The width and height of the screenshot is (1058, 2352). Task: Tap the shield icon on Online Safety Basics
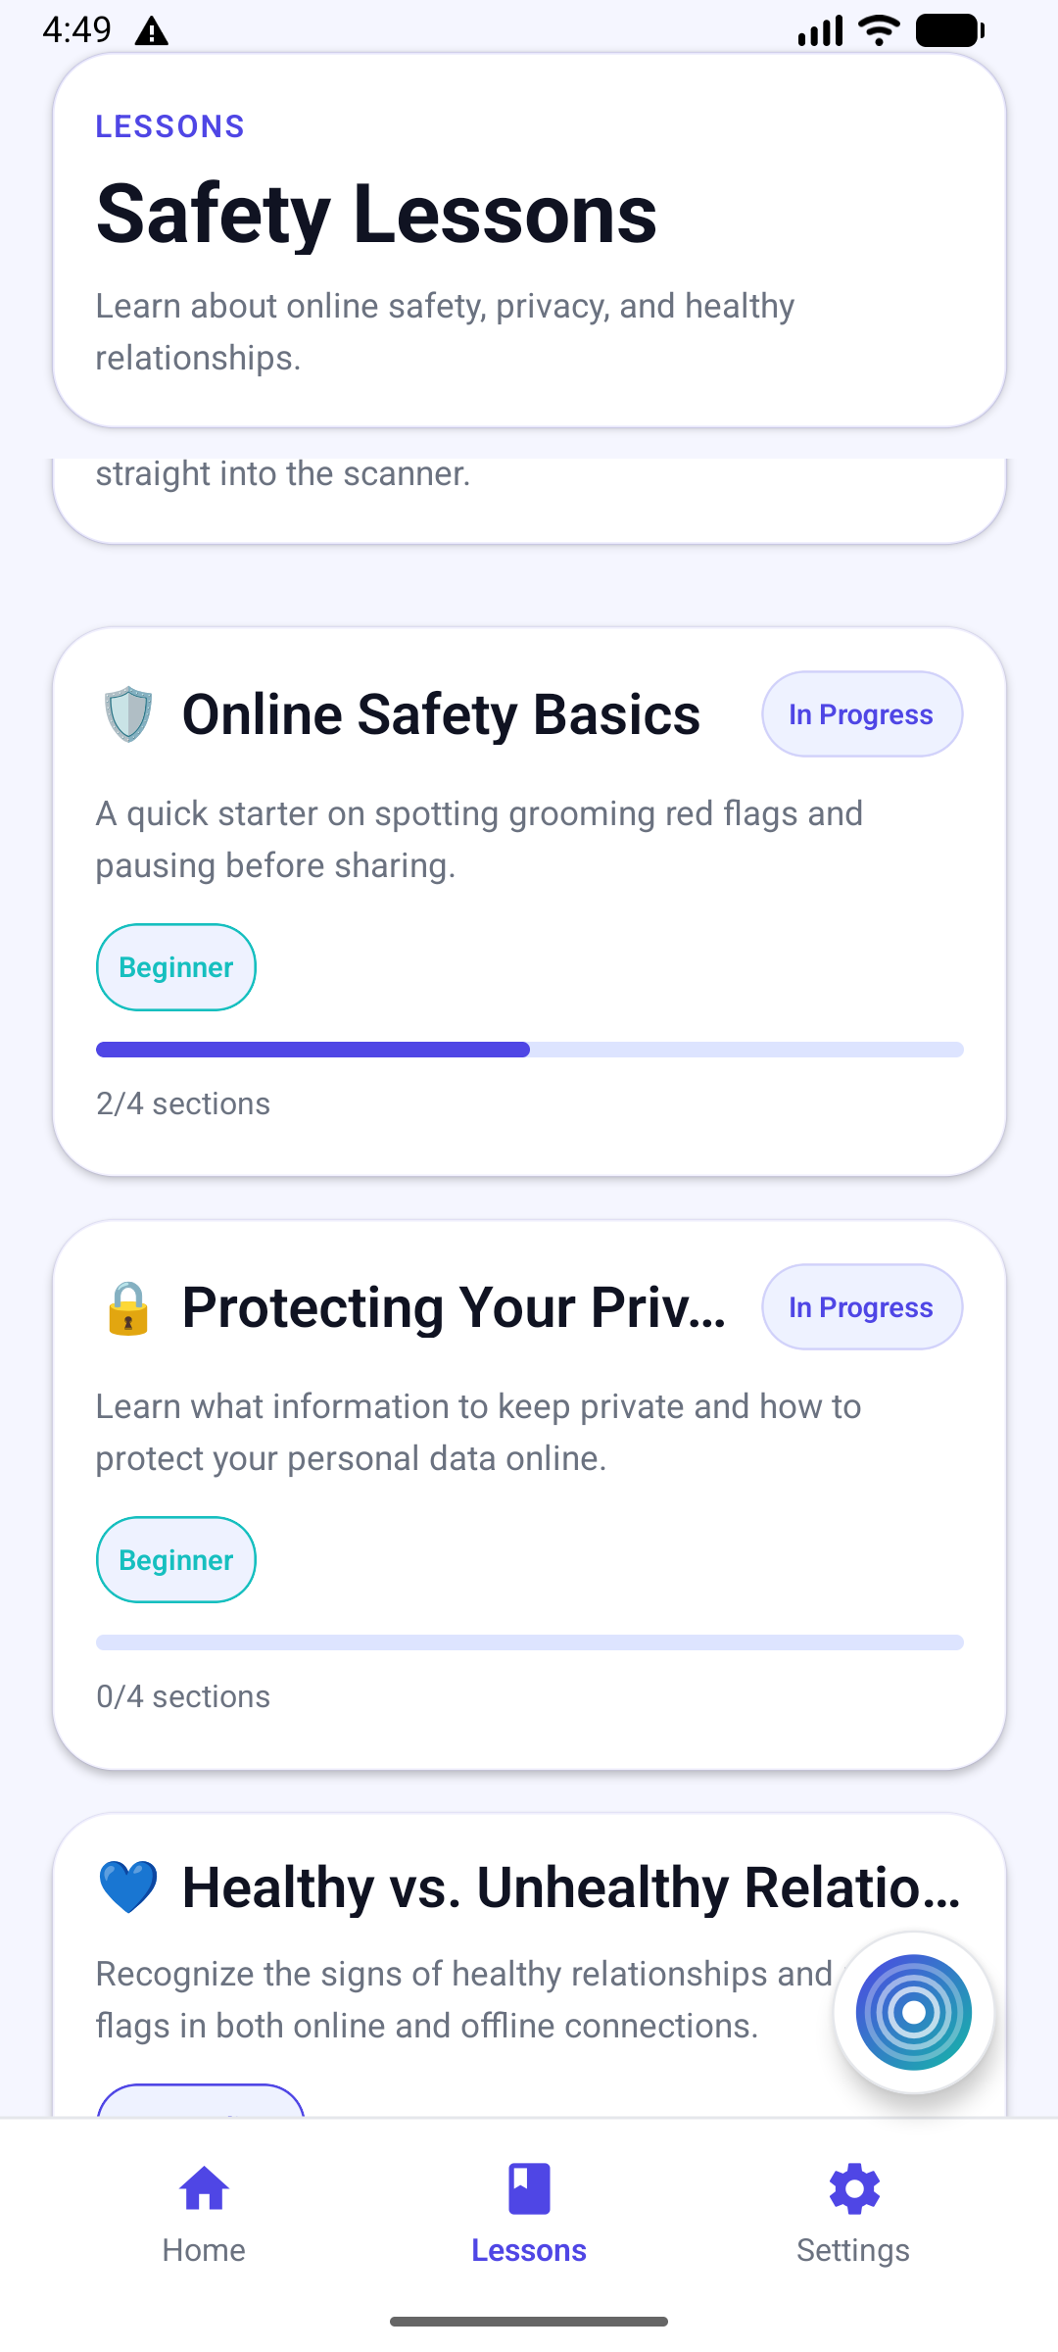(128, 713)
